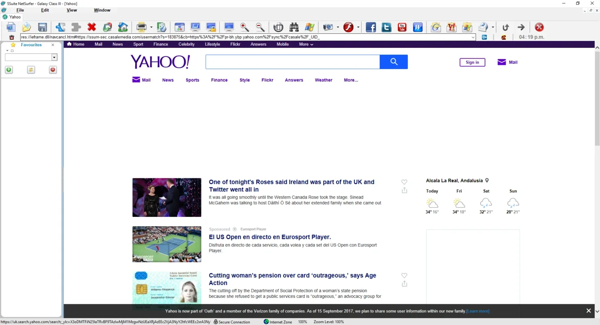Screen dimensions: 600x325
Task: Open the Yahoo mail envelope icon
Action: pyautogui.click(x=451, y=27)
